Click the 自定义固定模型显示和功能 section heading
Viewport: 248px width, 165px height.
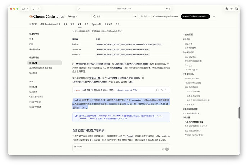[x=88, y=131]
